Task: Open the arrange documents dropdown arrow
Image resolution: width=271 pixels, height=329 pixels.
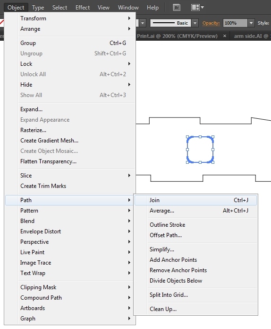Action: point(202,8)
